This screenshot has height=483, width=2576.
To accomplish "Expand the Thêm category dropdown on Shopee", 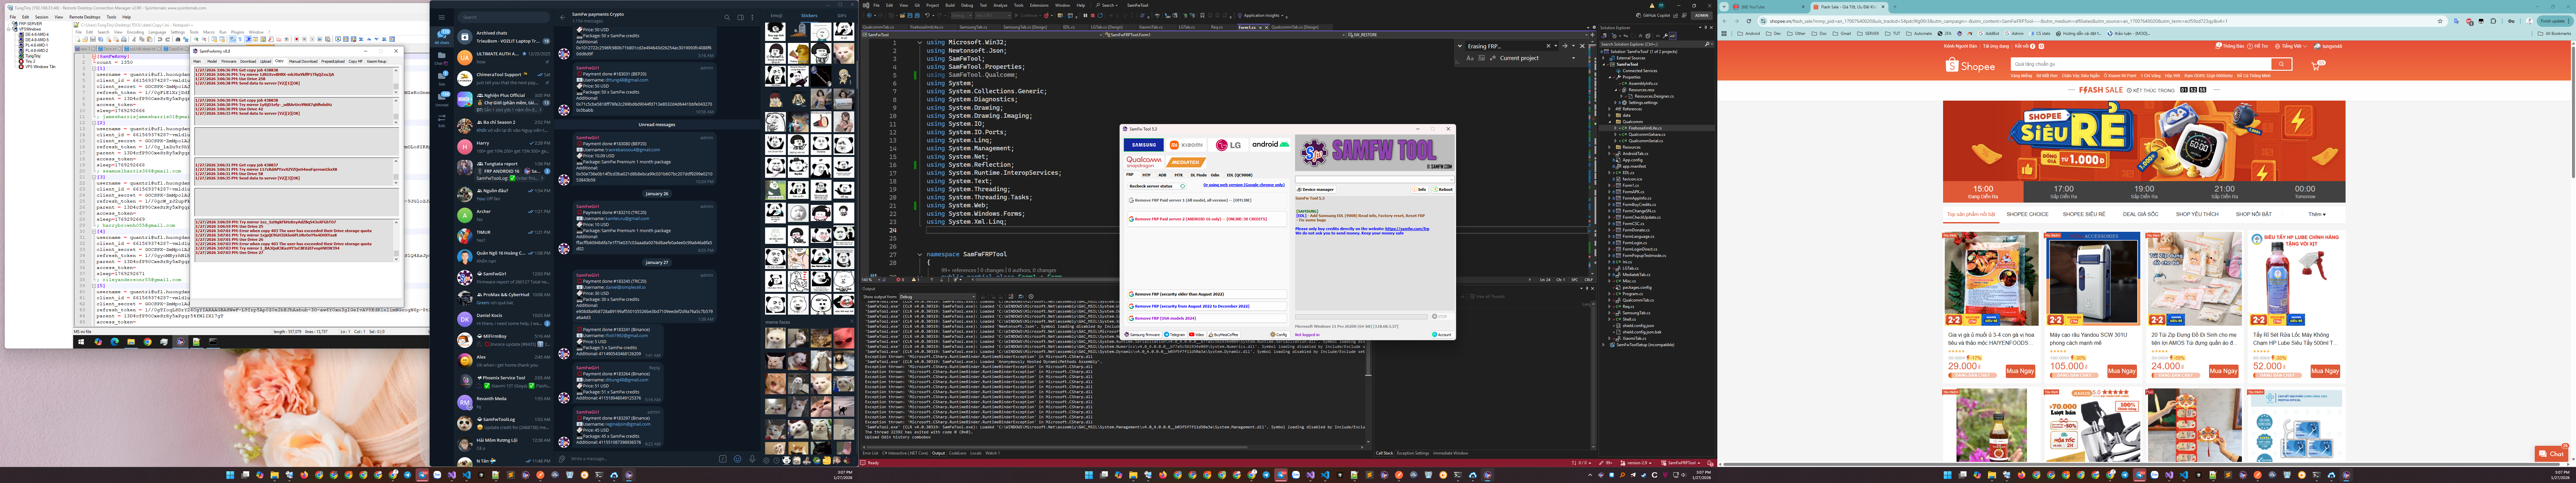I will pos(2317,214).
